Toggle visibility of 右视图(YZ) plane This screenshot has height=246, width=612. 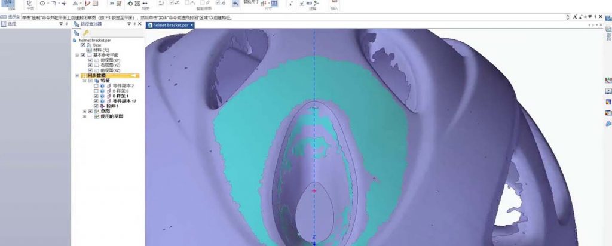(90, 65)
